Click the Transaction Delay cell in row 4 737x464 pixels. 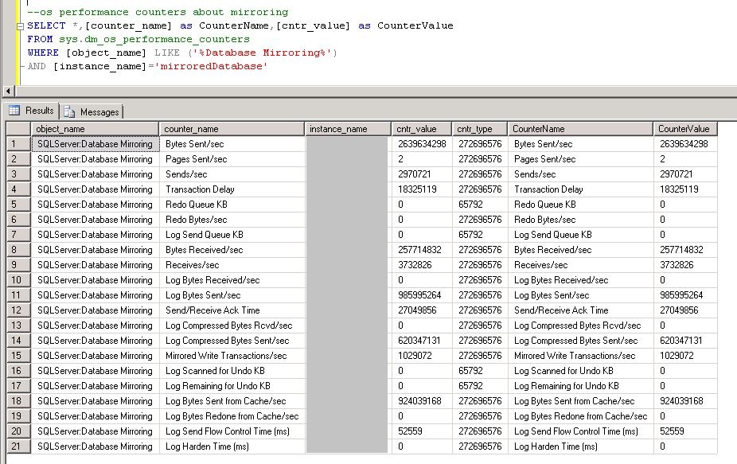[231, 189]
